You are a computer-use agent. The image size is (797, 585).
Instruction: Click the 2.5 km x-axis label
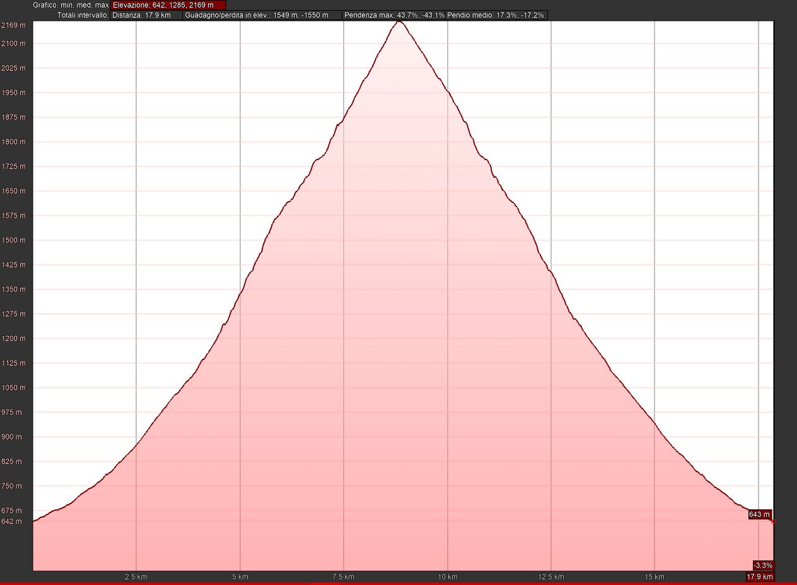pos(136,577)
